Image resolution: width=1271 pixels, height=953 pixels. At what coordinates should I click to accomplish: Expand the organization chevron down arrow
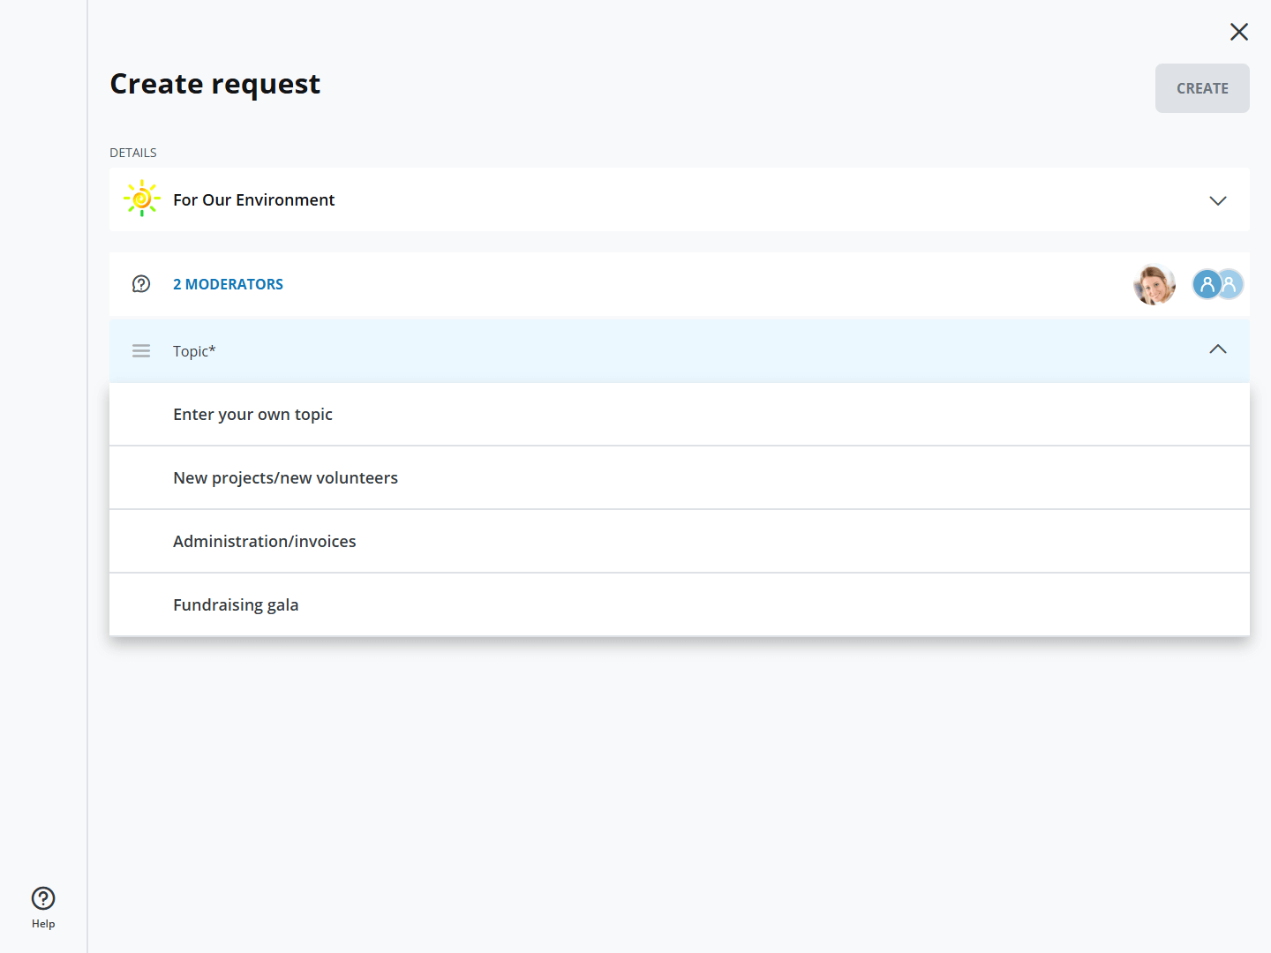[x=1217, y=200]
